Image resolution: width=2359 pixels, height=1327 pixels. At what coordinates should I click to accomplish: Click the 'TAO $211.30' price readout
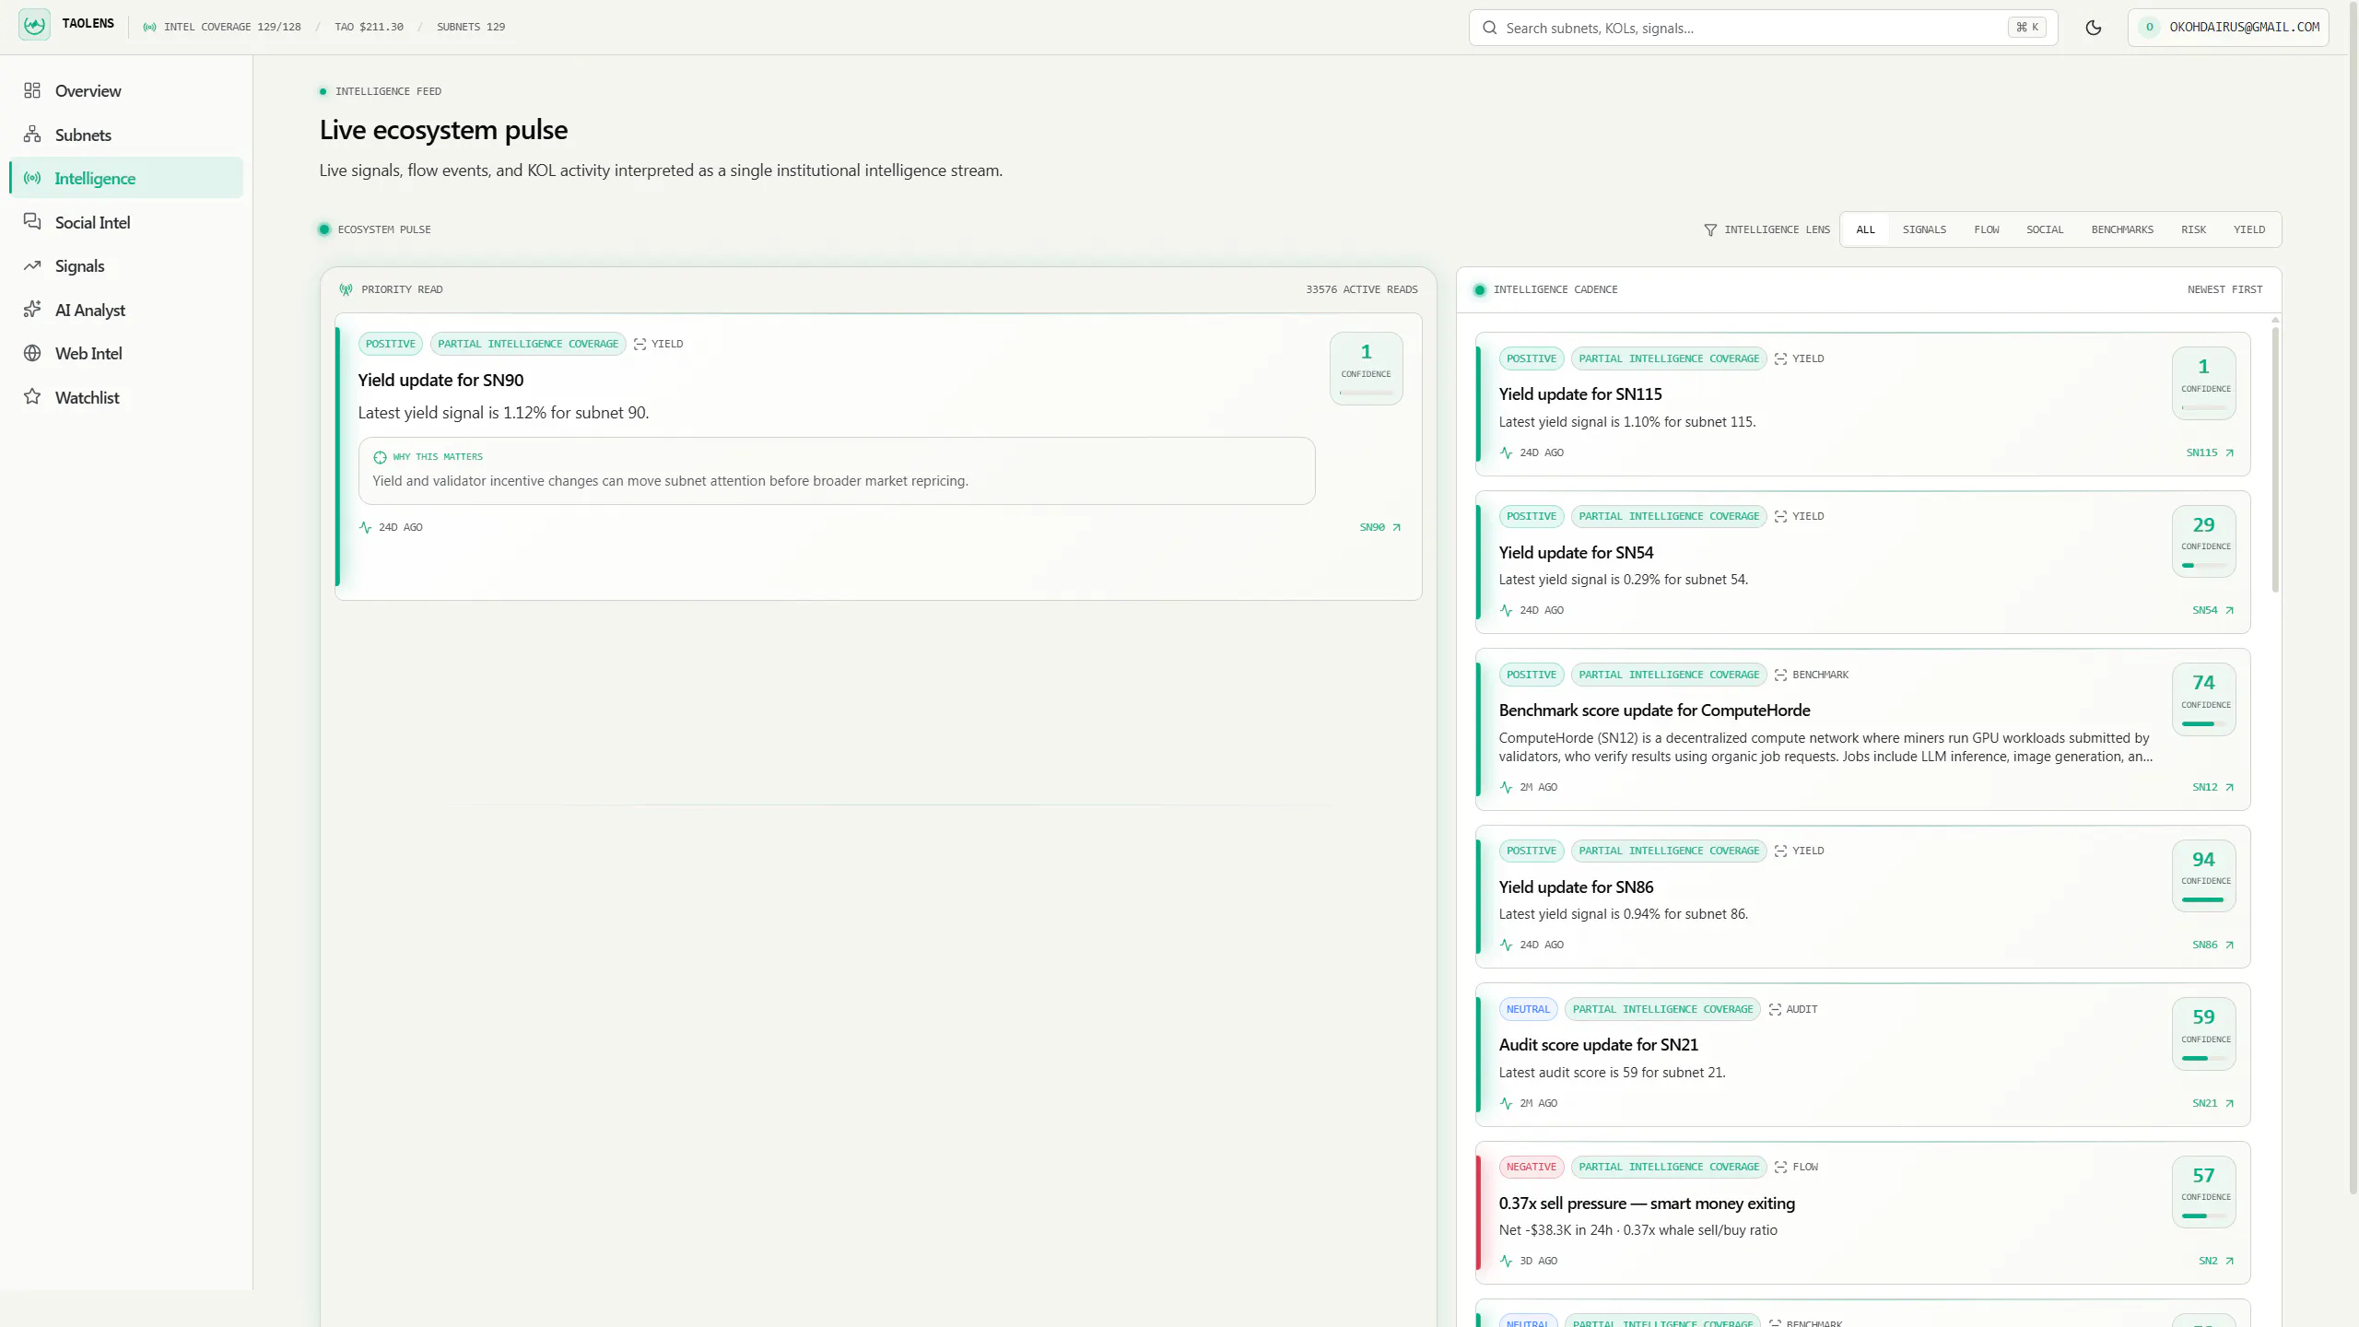tap(369, 27)
